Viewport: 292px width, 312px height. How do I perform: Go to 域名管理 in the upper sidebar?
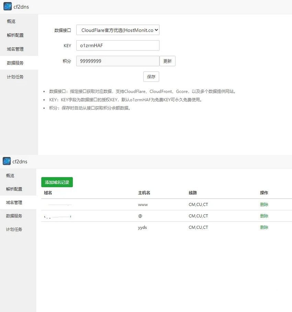tap(15, 49)
